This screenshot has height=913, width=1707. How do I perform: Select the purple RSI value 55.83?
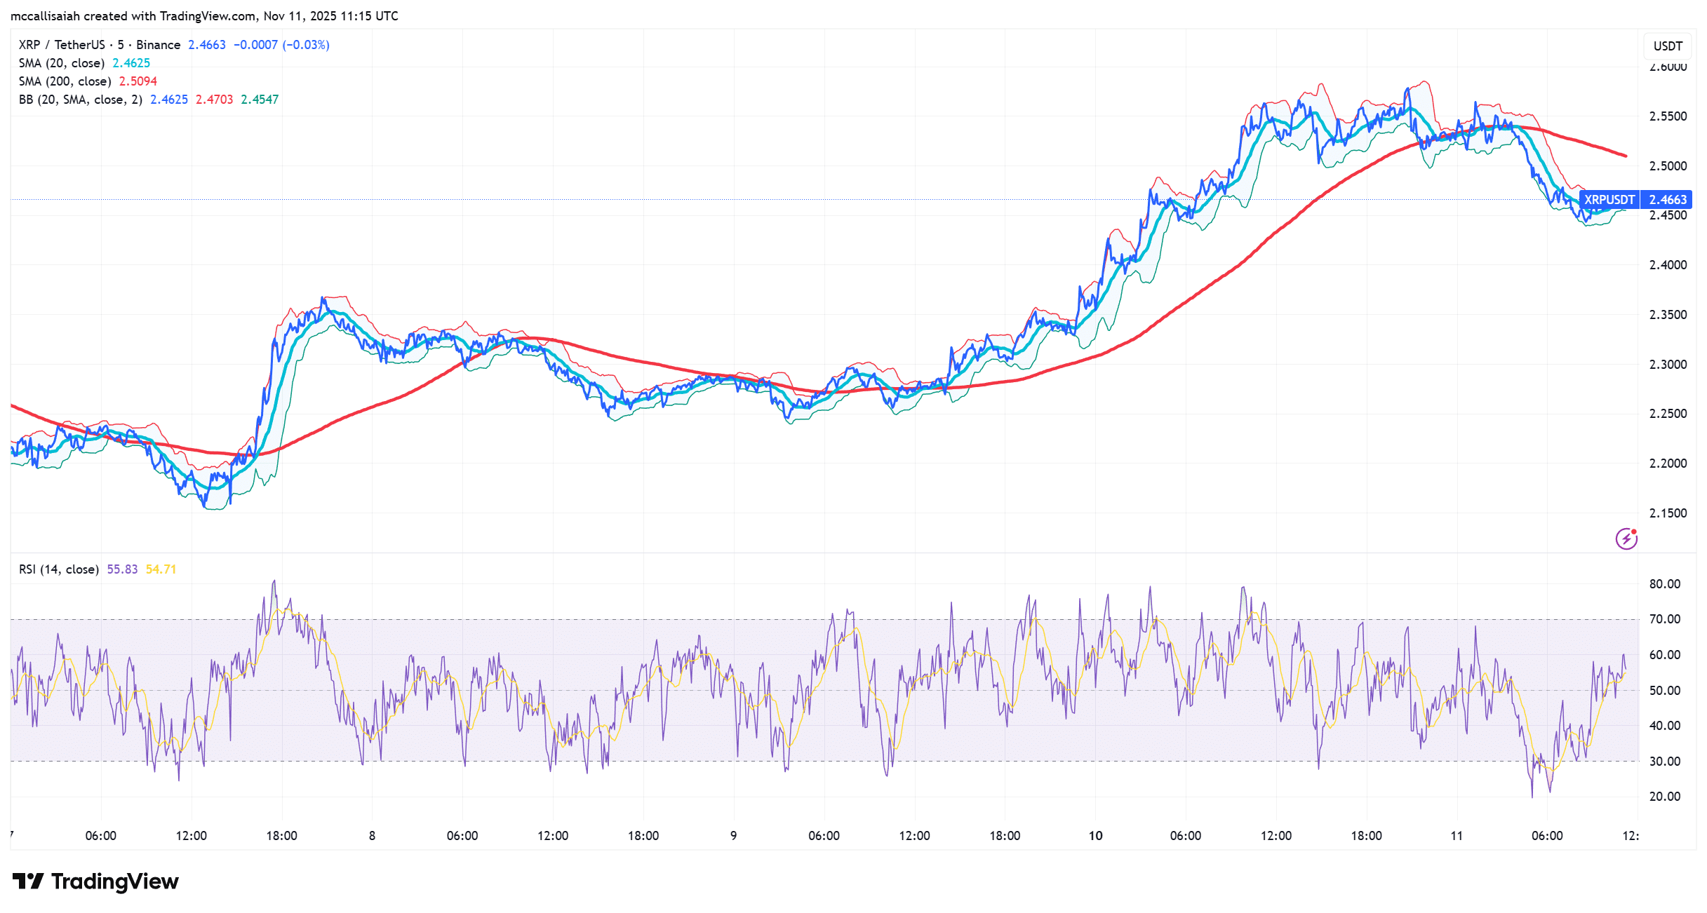(x=123, y=569)
